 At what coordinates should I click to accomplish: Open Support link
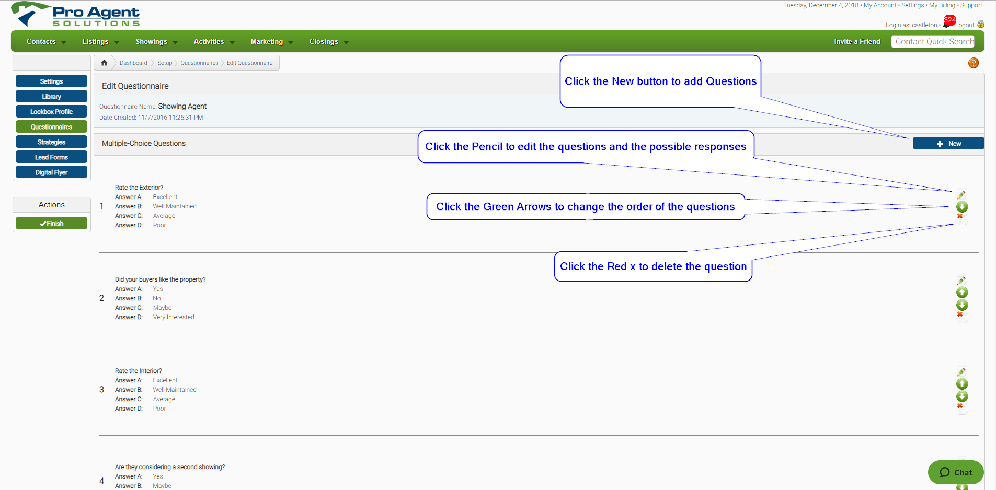pyautogui.click(x=971, y=5)
